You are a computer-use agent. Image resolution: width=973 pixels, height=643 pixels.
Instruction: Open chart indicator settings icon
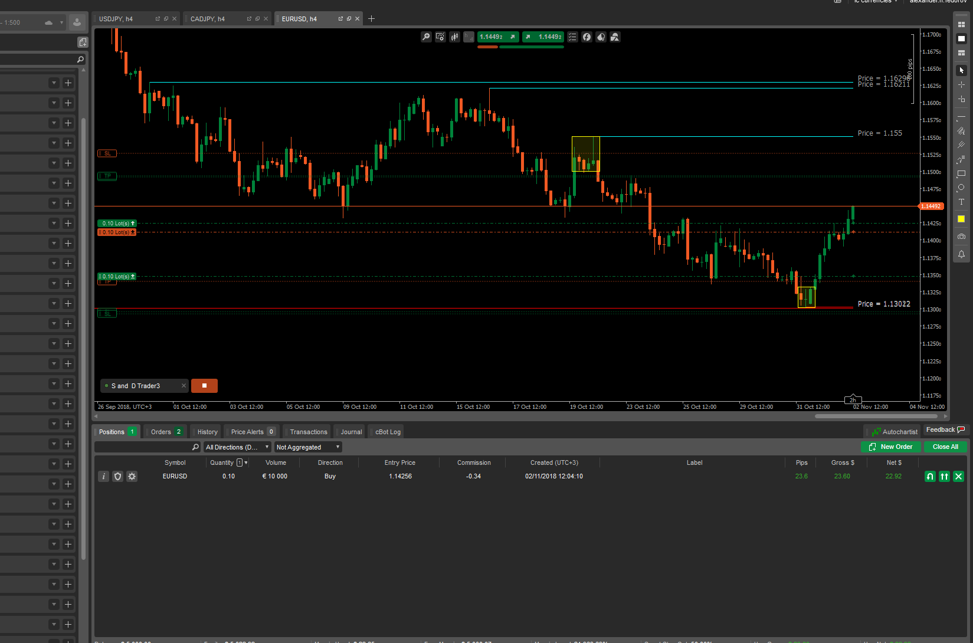pyautogui.click(x=440, y=37)
